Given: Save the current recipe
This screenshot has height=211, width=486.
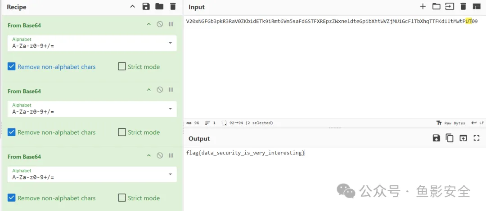Looking at the screenshot, I should pyautogui.click(x=146, y=6).
